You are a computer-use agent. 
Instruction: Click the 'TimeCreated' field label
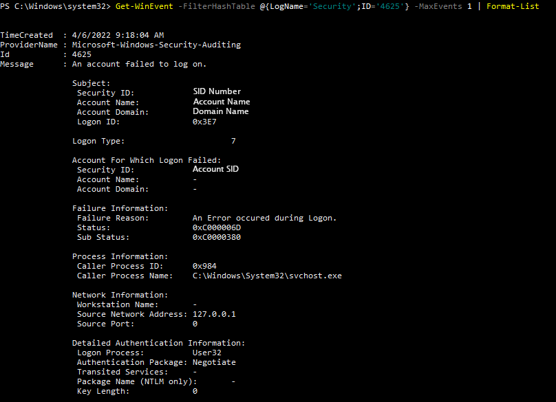[26, 35]
